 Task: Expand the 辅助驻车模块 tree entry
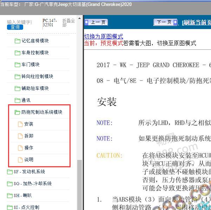pos(35,88)
